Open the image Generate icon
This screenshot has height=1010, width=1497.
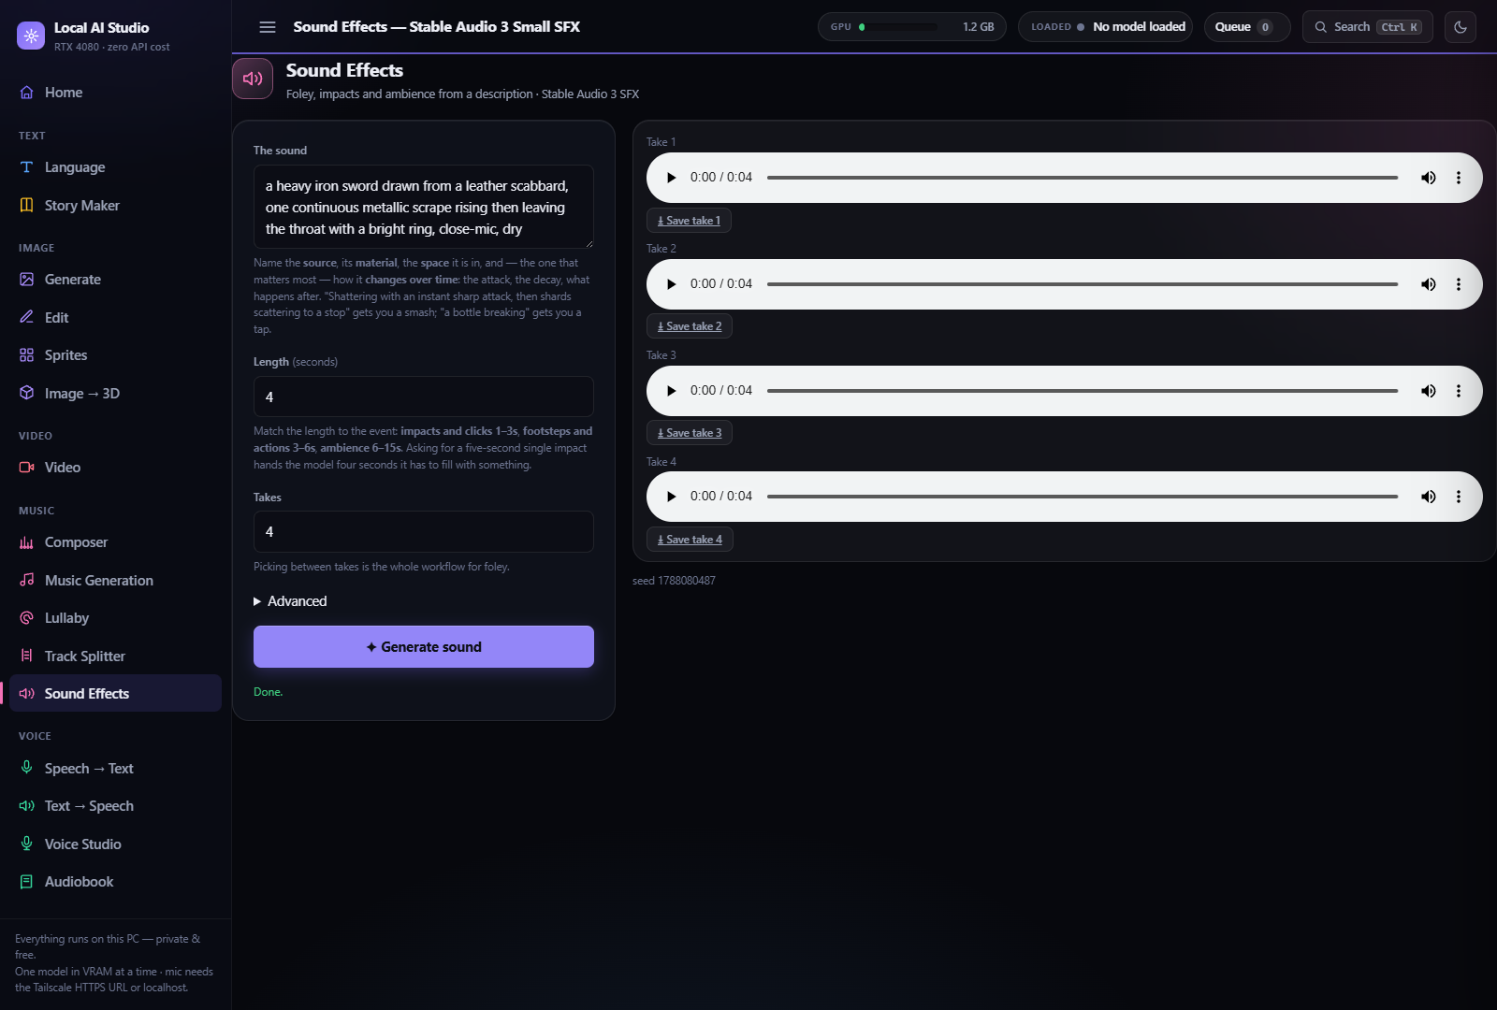27,280
